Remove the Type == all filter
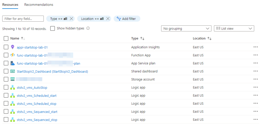 pyautogui.click(x=71, y=19)
